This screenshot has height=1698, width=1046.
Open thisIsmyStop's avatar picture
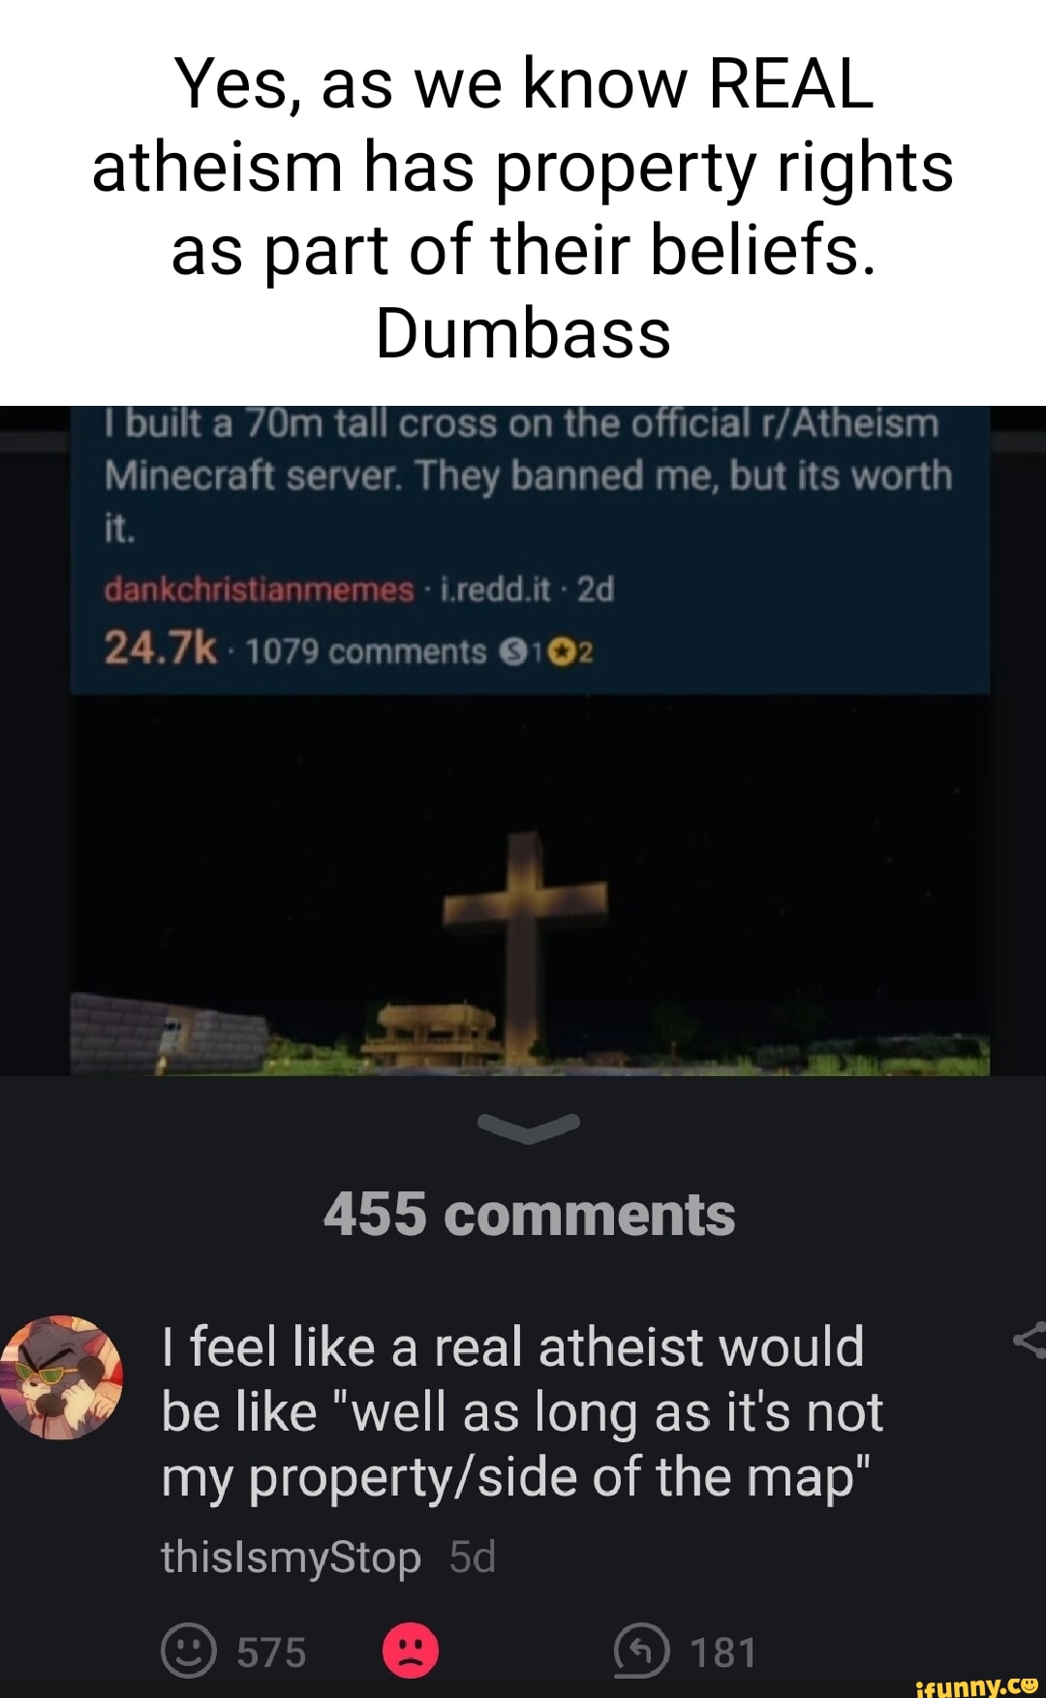[x=62, y=1376]
